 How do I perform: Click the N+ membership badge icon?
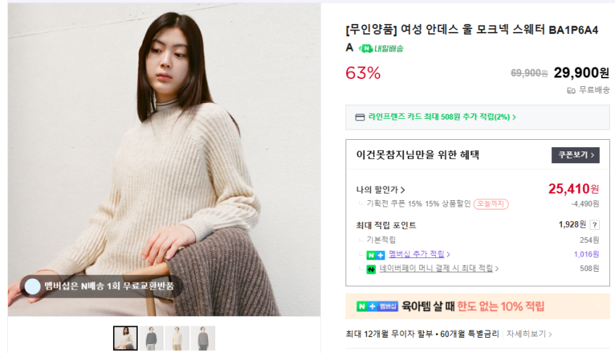(375, 255)
